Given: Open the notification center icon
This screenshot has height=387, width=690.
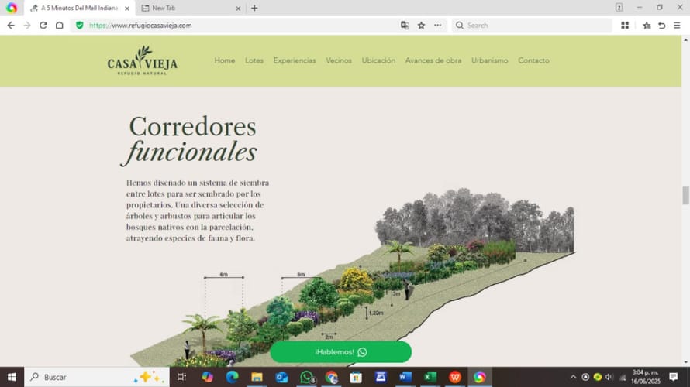Looking at the screenshot, I should pyautogui.click(x=673, y=377).
